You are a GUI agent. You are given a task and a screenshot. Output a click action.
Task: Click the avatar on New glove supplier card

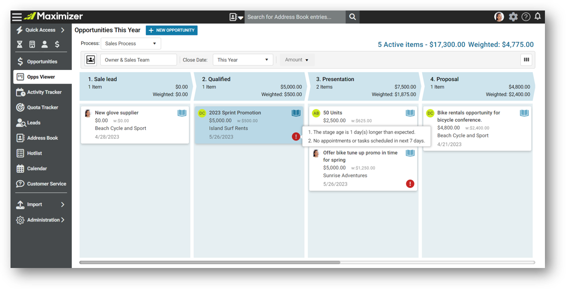pyautogui.click(x=88, y=113)
